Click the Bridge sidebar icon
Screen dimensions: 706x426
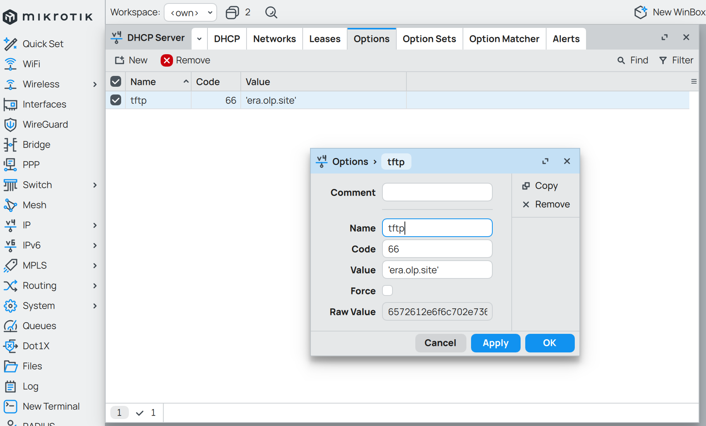[10, 145]
